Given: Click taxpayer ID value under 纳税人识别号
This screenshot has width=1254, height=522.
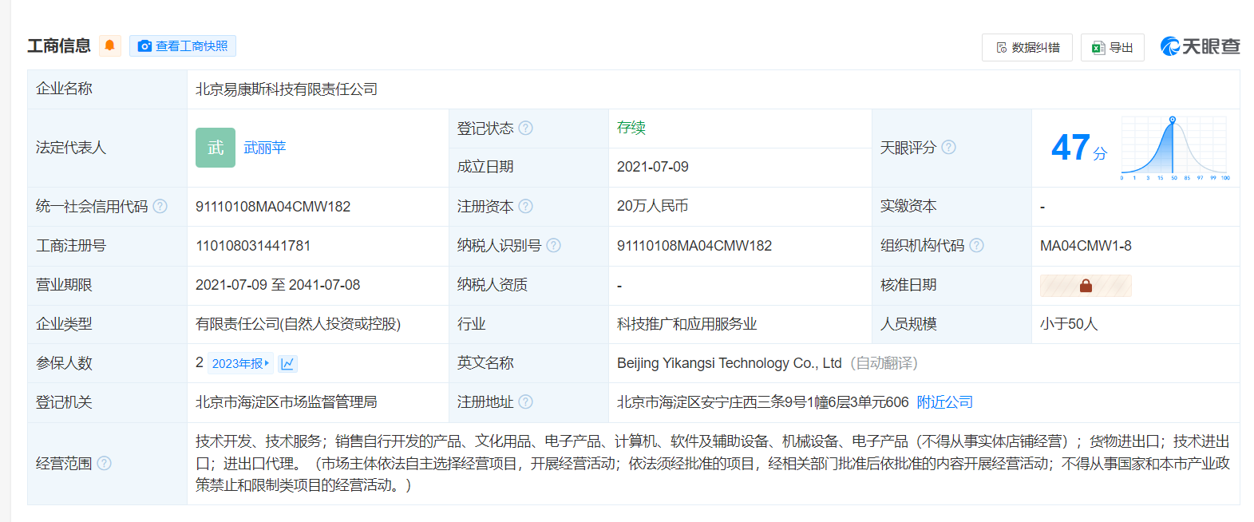Looking at the screenshot, I should (x=694, y=246).
